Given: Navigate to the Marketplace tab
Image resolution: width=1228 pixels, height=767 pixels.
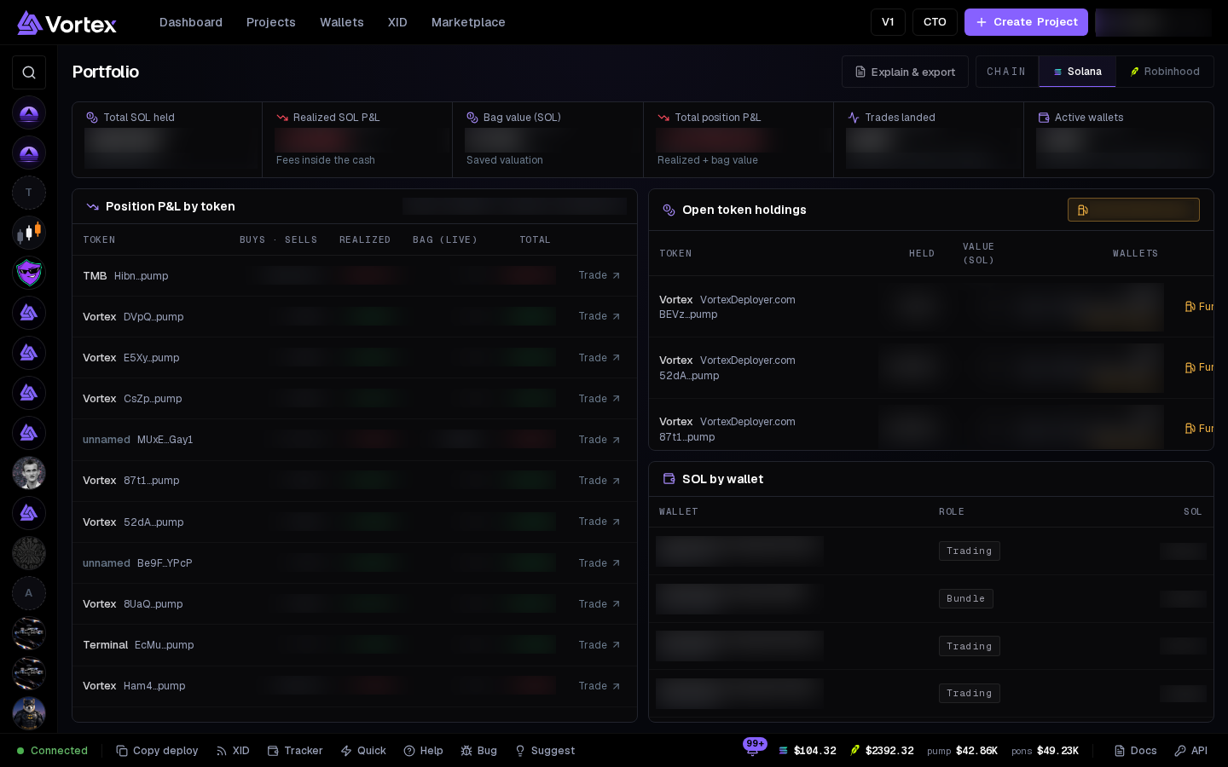Looking at the screenshot, I should 468,22.
